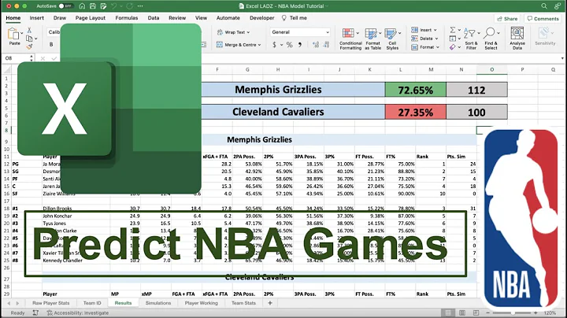Click Wrap Text
Screen dimensions: 567x318
pyautogui.click(x=233, y=32)
